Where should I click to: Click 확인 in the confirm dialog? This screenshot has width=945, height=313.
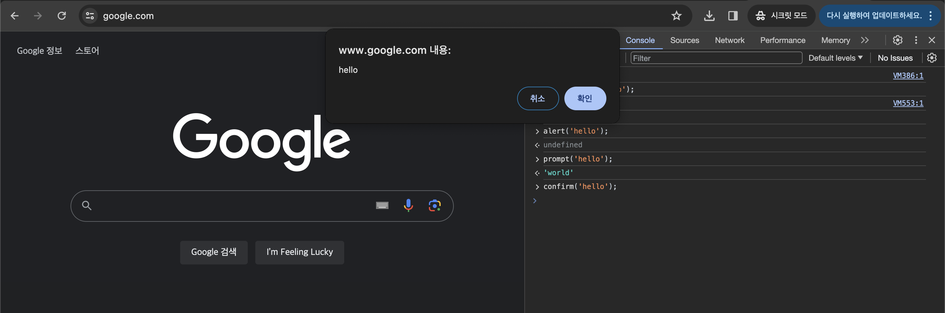click(x=585, y=98)
